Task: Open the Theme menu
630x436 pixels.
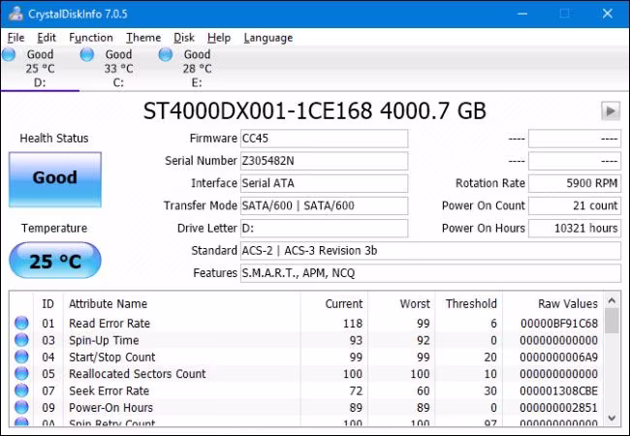Action: [x=143, y=38]
